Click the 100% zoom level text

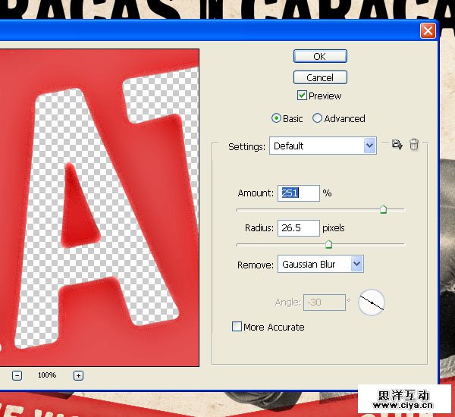[47, 375]
